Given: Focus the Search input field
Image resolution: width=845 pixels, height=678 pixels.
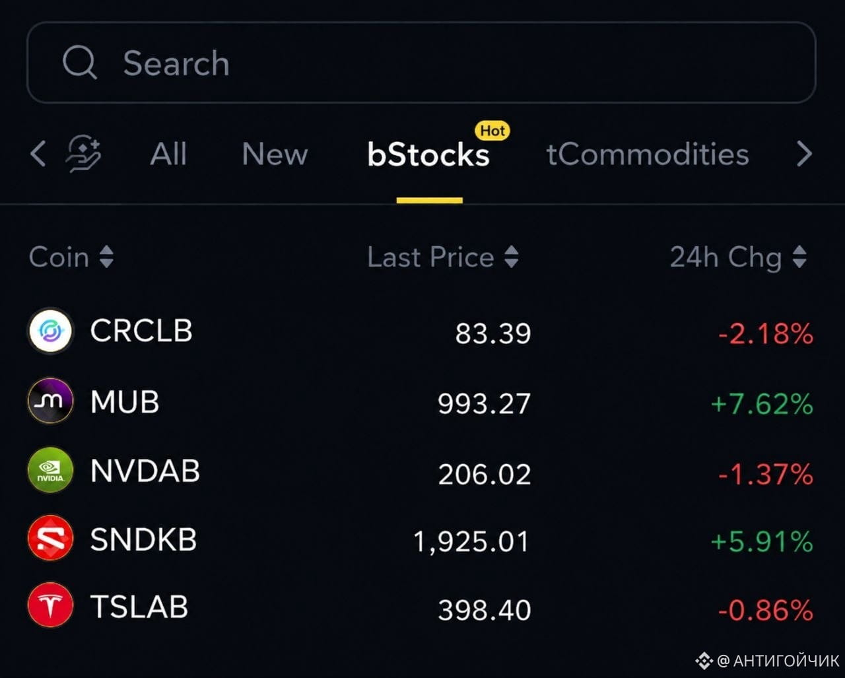Looking at the screenshot, I should 421,63.
